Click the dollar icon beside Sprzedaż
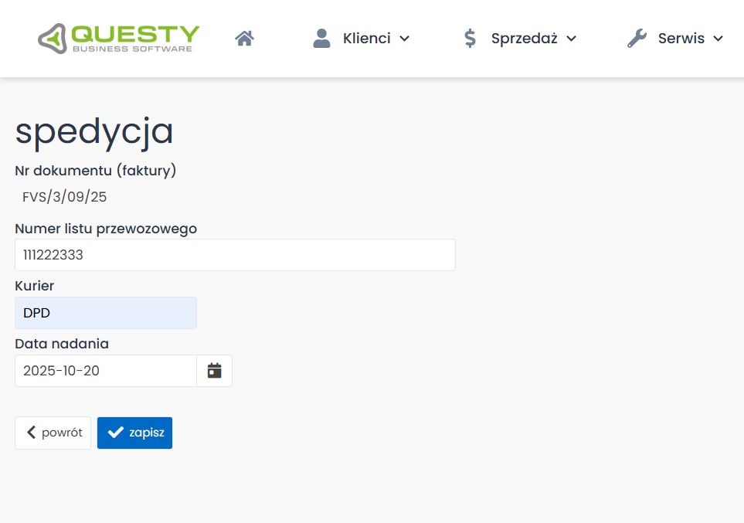This screenshot has width=744, height=523. [x=470, y=37]
